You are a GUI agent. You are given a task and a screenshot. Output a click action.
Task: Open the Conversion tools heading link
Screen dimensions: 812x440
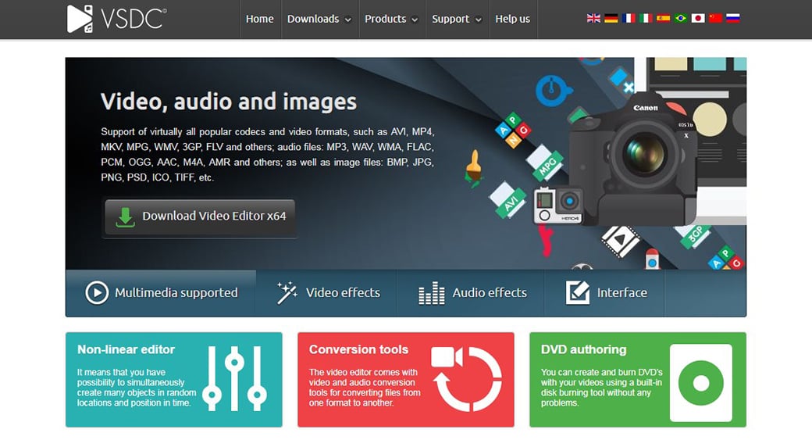pos(358,349)
